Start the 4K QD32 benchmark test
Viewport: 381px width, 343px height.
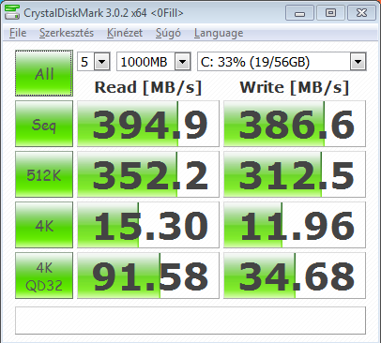44,276
